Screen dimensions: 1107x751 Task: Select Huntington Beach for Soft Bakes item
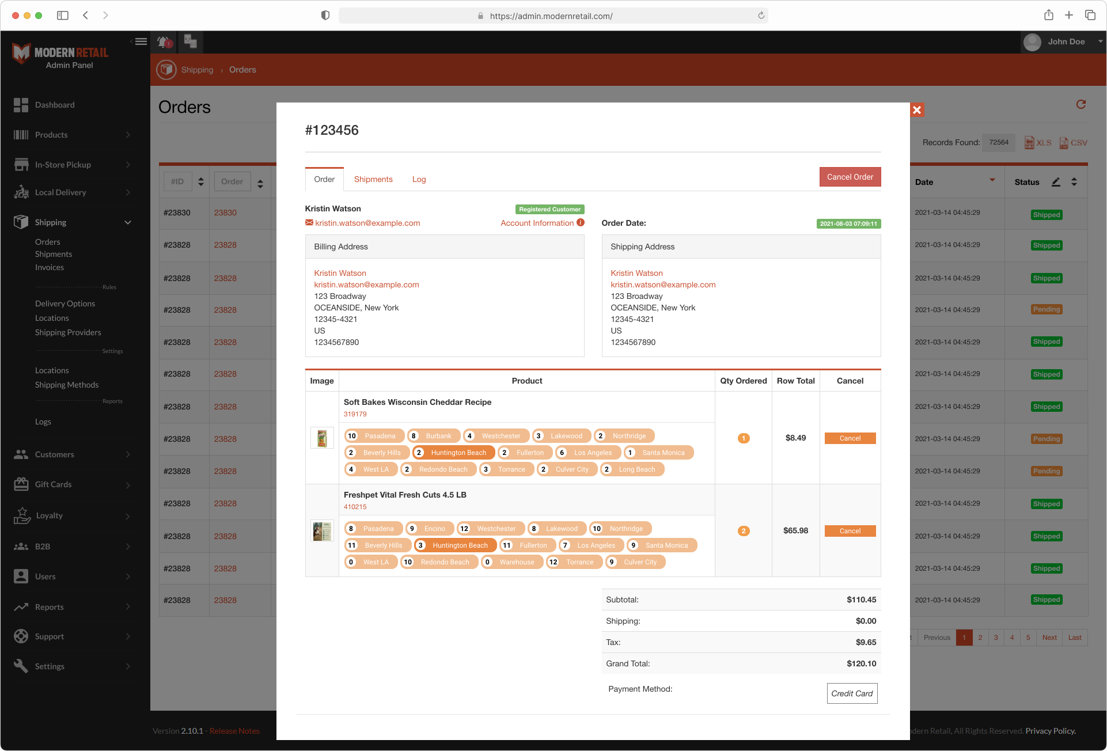click(453, 453)
